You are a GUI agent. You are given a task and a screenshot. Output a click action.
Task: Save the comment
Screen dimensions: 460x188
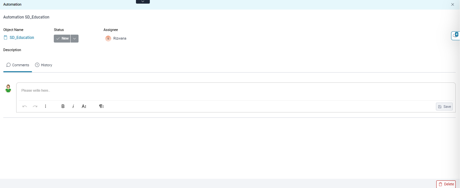(x=444, y=107)
